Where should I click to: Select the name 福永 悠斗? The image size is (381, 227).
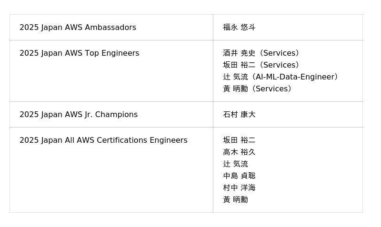click(239, 28)
